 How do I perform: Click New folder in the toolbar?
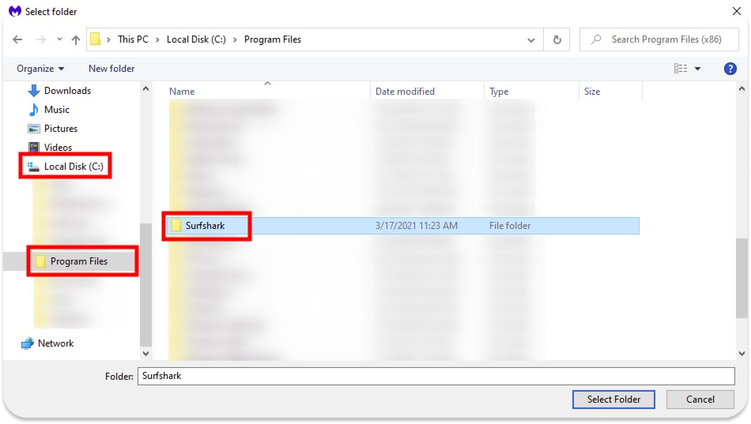click(x=111, y=69)
